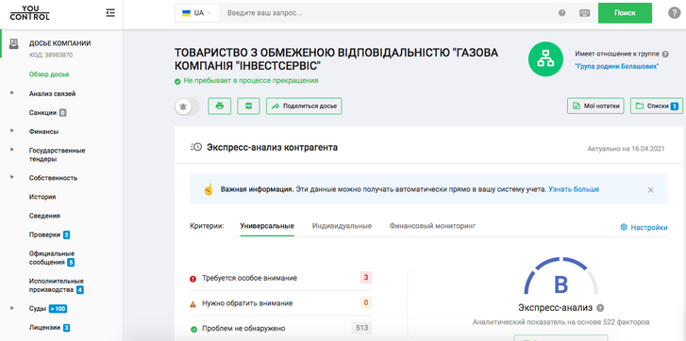Click the Досье компании building icon
This screenshot has width=686, height=341.
(x=14, y=43)
